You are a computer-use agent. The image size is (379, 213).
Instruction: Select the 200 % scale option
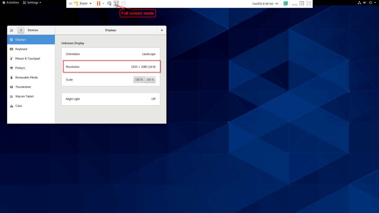coord(150,80)
